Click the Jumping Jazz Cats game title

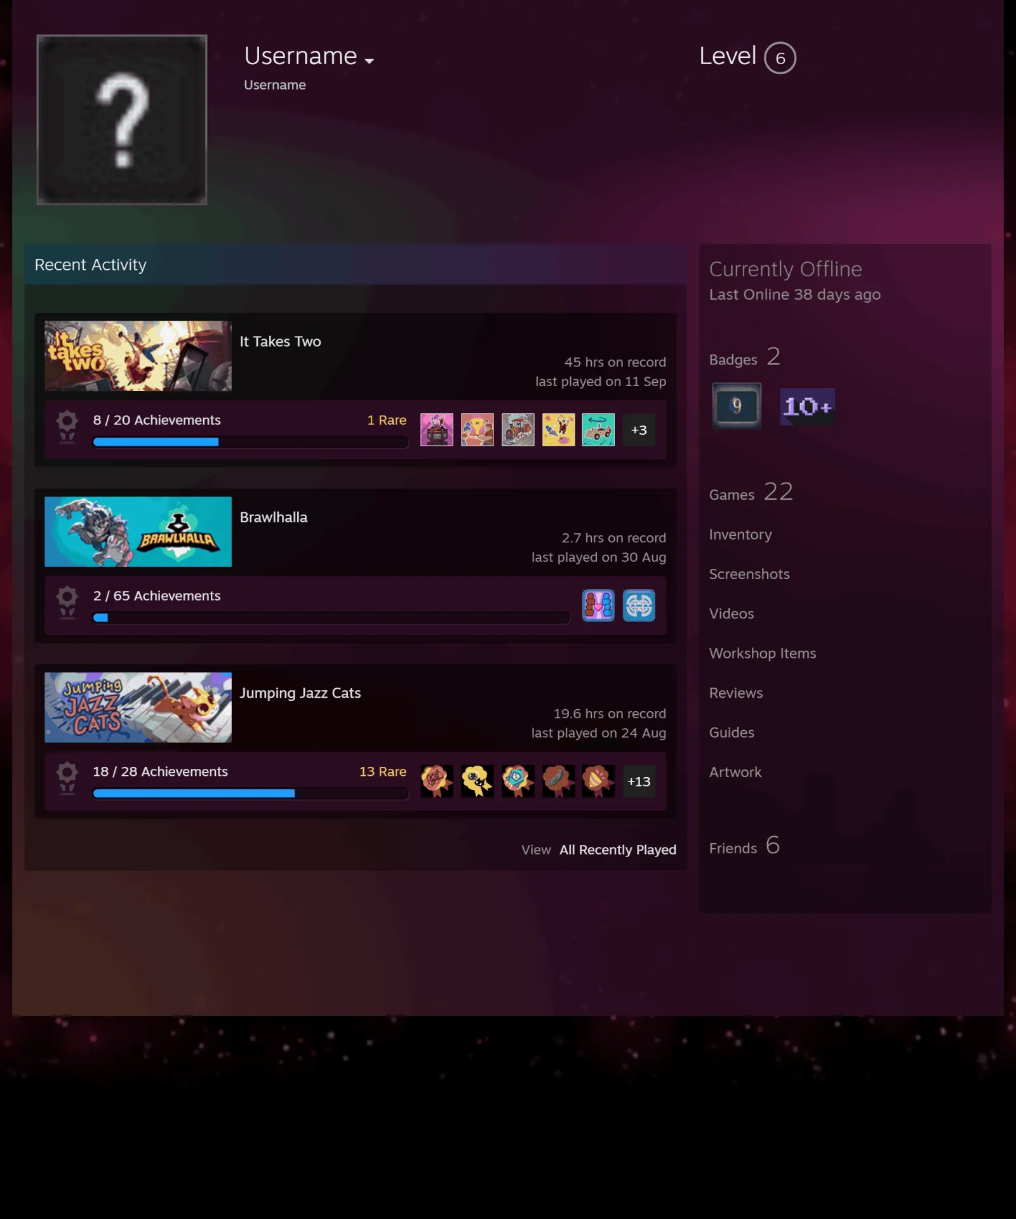coord(300,693)
